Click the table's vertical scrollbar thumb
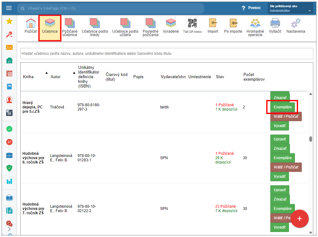 (311, 139)
